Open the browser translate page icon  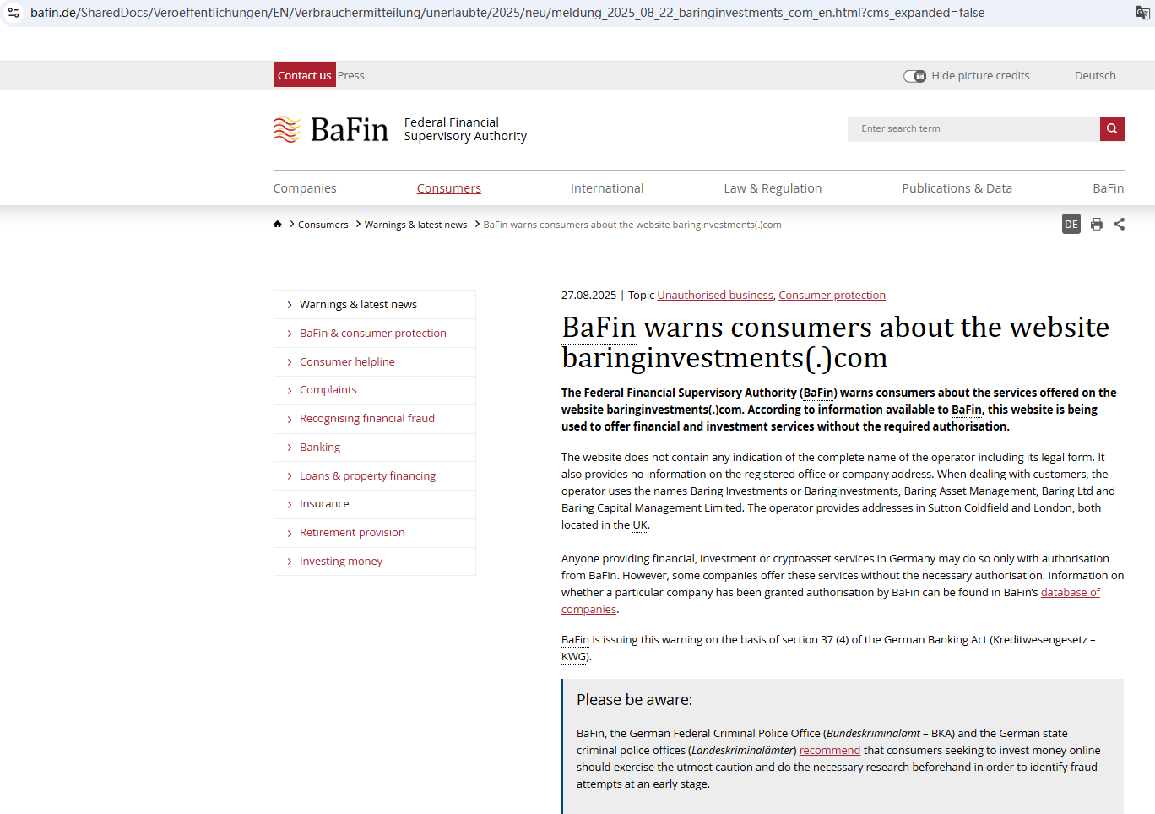[x=1143, y=13]
